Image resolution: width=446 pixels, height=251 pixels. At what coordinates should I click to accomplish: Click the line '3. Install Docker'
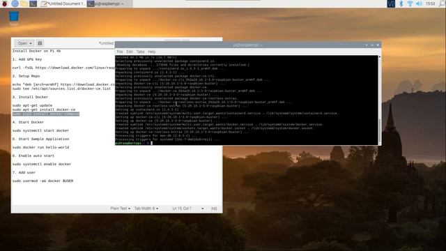pyautogui.click(x=30, y=97)
